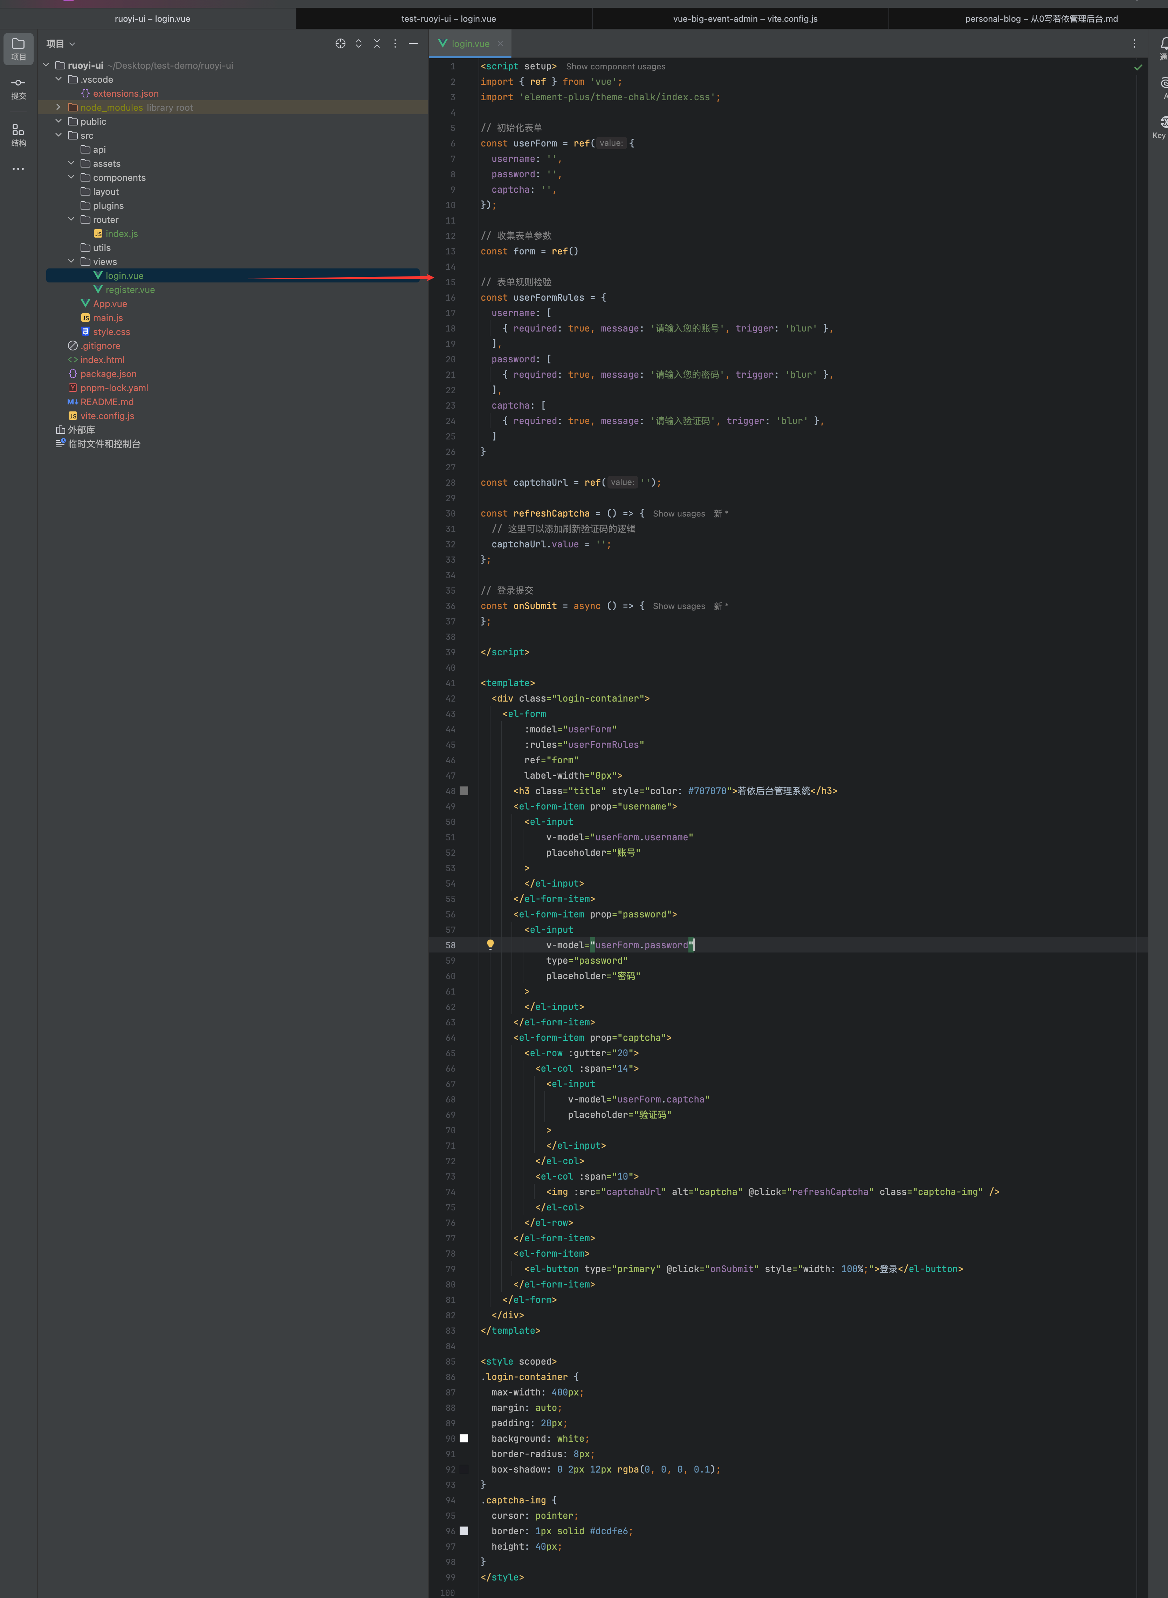
Task: Open vite.config.js in the project tree
Action: tap(108, 416)
